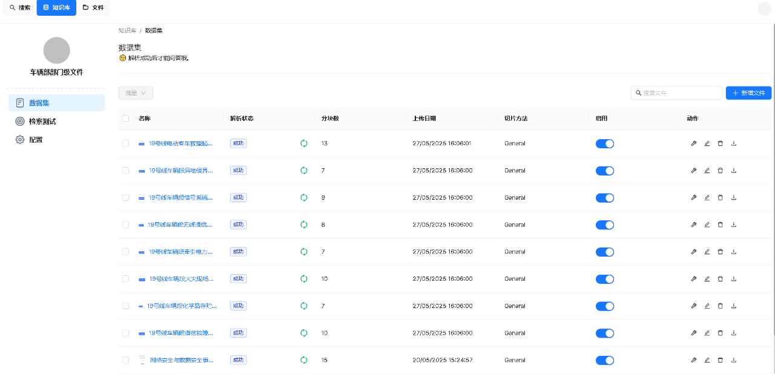The image size is (775, 374).
Task: Check the box for 19号线车辆段信号系统 row
Action: click(x=125, y=197)
